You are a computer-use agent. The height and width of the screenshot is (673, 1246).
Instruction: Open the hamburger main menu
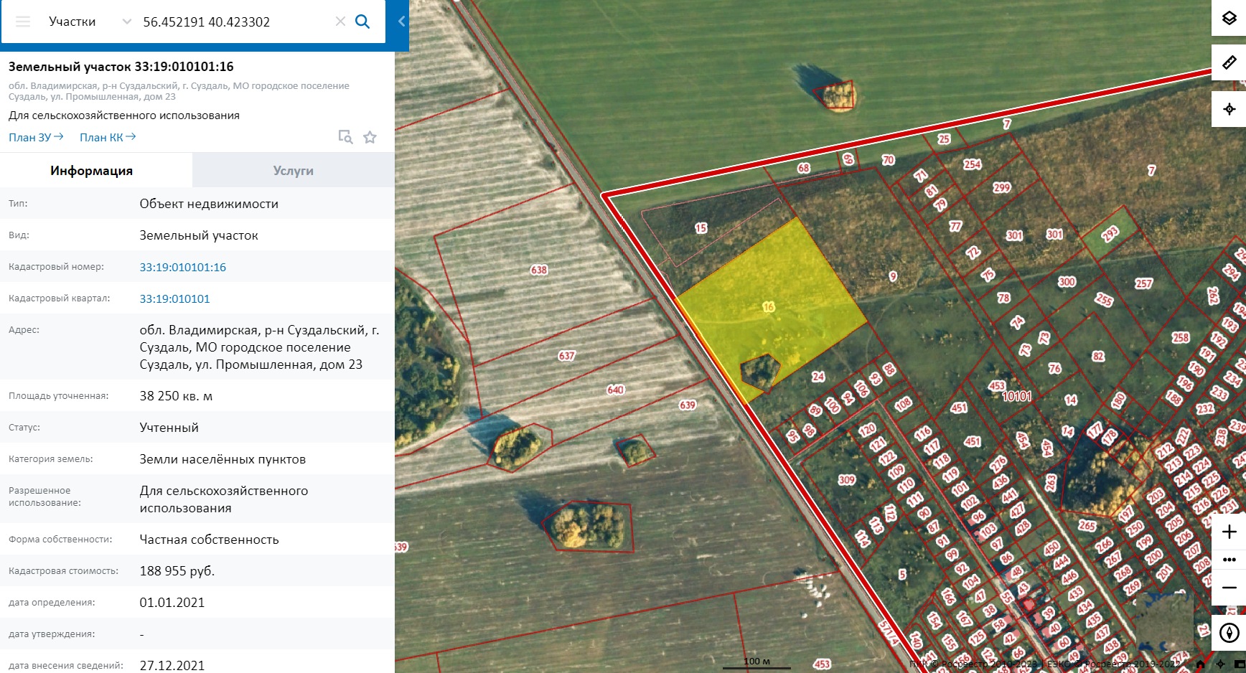(x=23, y=22)
